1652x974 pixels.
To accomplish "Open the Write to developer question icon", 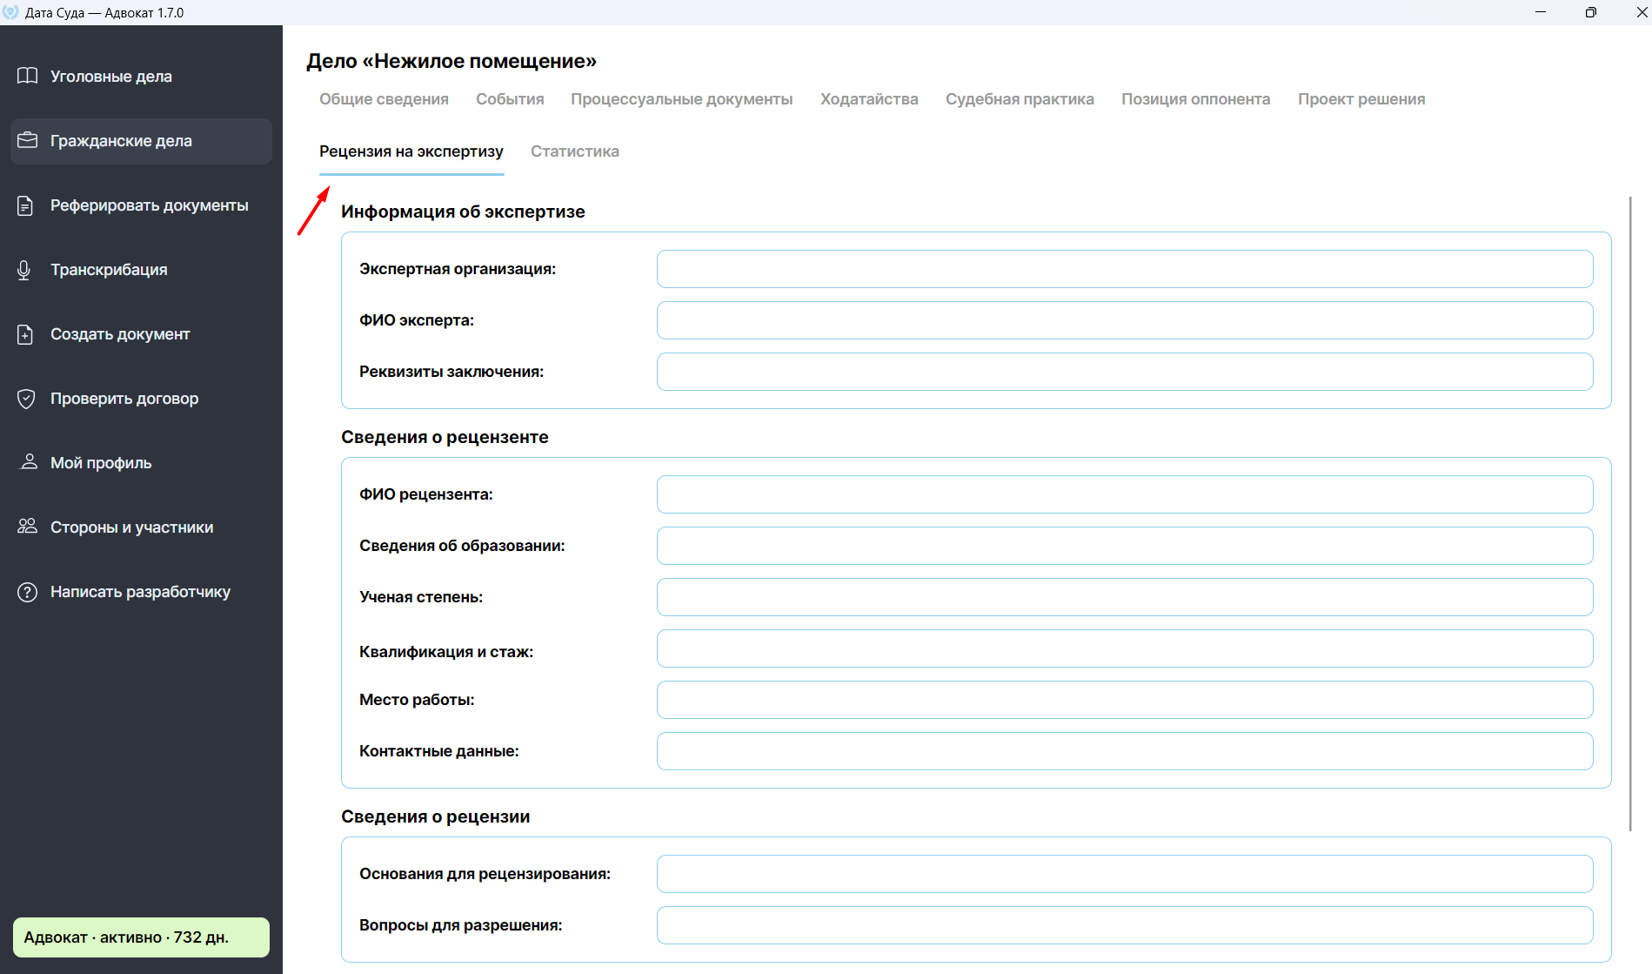I will click(27, 592).
